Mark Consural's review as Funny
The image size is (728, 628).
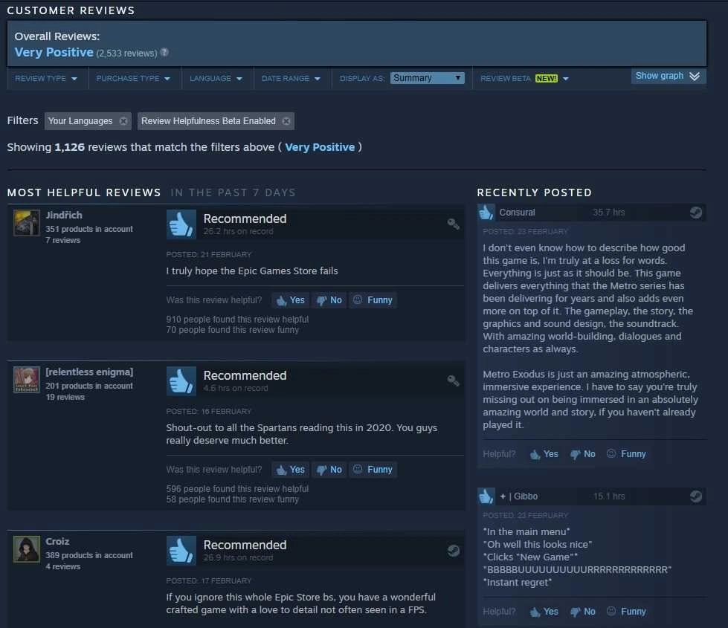click(625, 454)
